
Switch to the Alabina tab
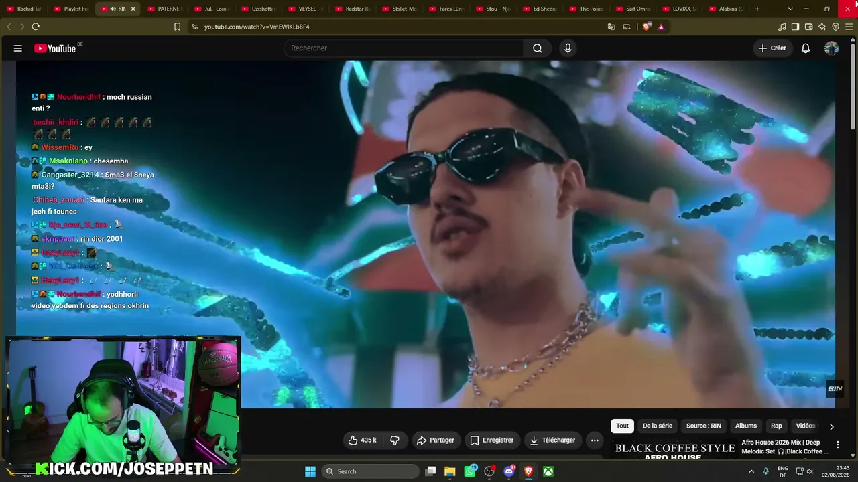pos(727,9)
